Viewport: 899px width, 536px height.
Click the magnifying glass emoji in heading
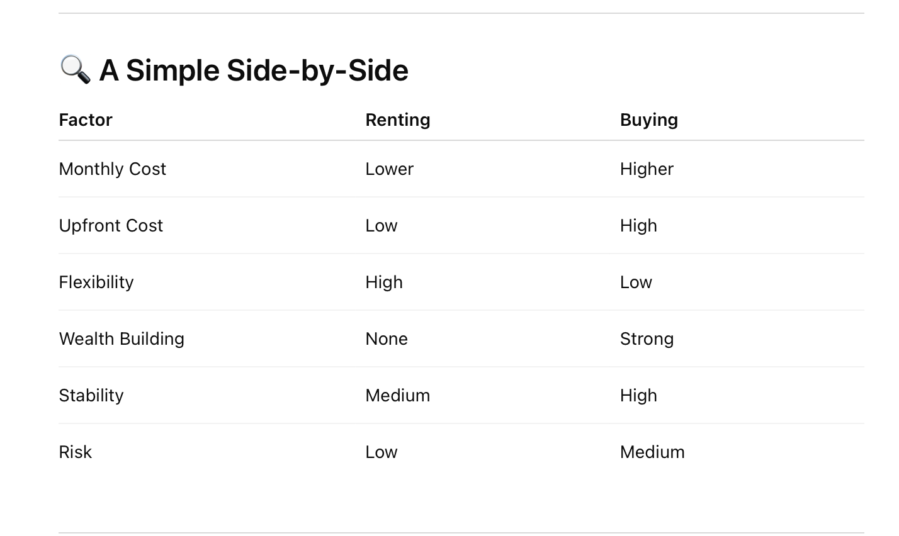pos(75,70)
